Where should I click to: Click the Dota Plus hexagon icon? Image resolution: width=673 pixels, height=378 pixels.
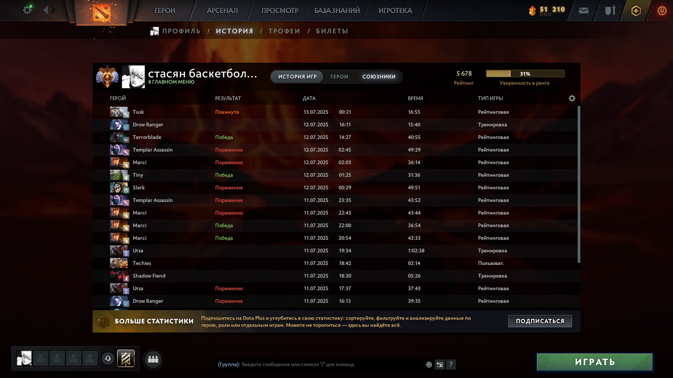[636, 11]
